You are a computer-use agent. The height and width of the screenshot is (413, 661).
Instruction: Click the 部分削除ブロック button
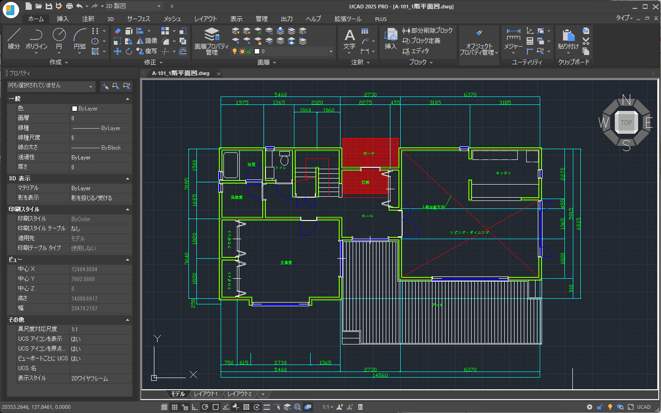428,30
